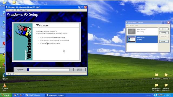Click the taskbar clock showing 9:50 PM
This screenshot has width=173, height=97.
168,95
